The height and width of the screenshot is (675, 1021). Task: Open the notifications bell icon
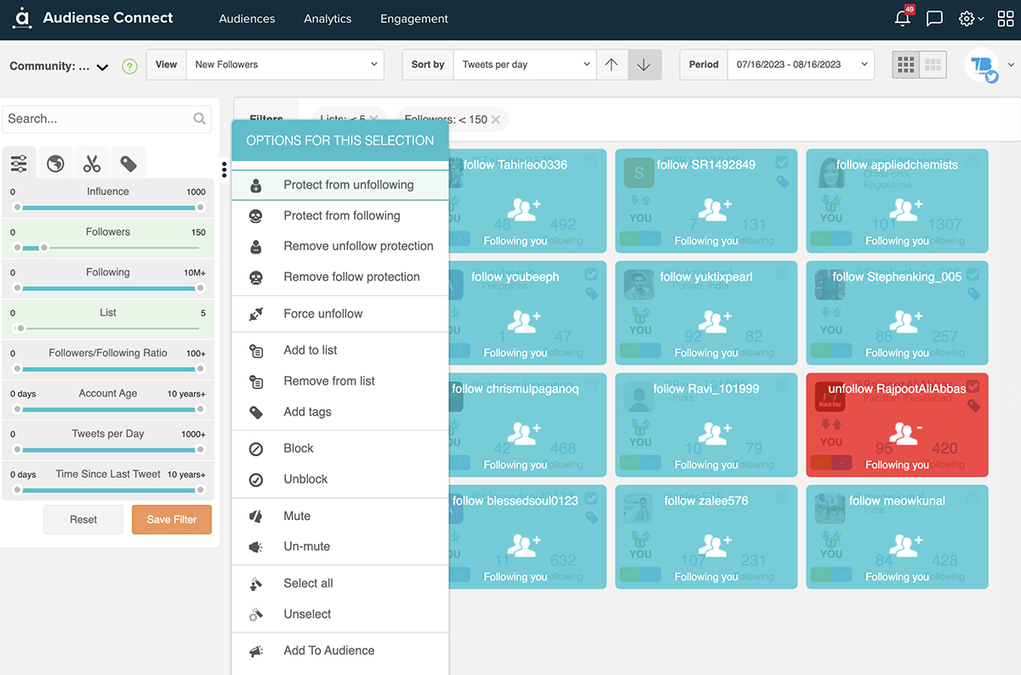click(x=903, y=18)
